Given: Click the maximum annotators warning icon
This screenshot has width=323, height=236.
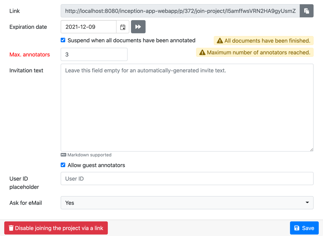Looking at the screenshot, I should pos(202,53).
